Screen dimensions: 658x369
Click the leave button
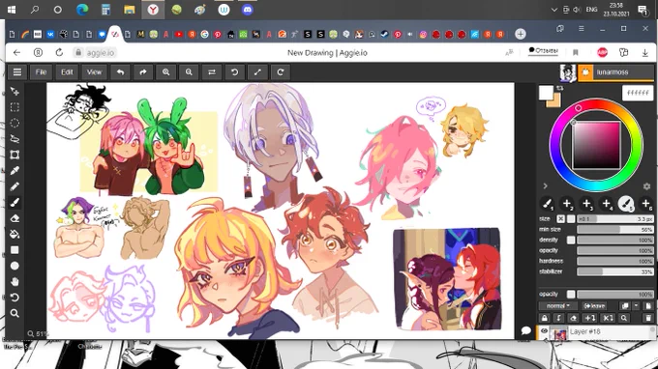tap(594, 306)
